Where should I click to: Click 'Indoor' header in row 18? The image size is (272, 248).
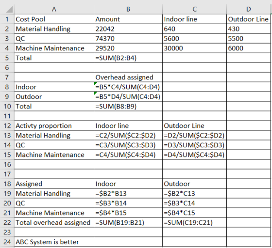pyautogui.click(x=128, y=184)
